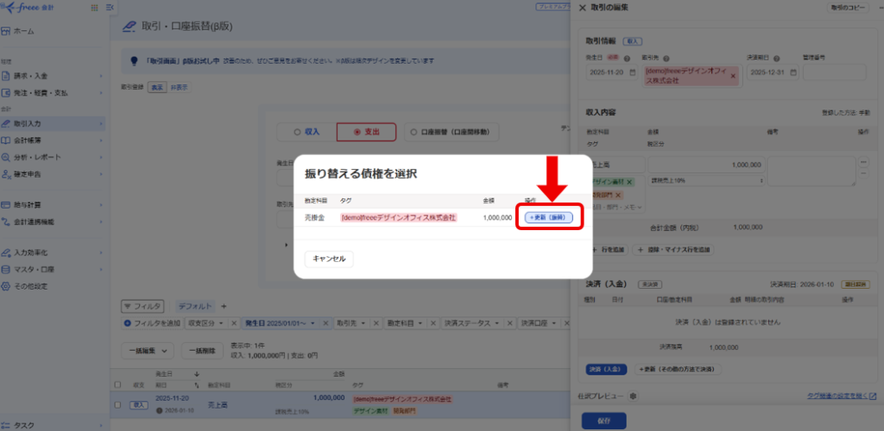Select the 支出 radio option

click(x=366, y=132)
